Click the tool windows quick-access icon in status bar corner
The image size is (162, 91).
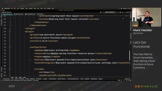[2, 80]
